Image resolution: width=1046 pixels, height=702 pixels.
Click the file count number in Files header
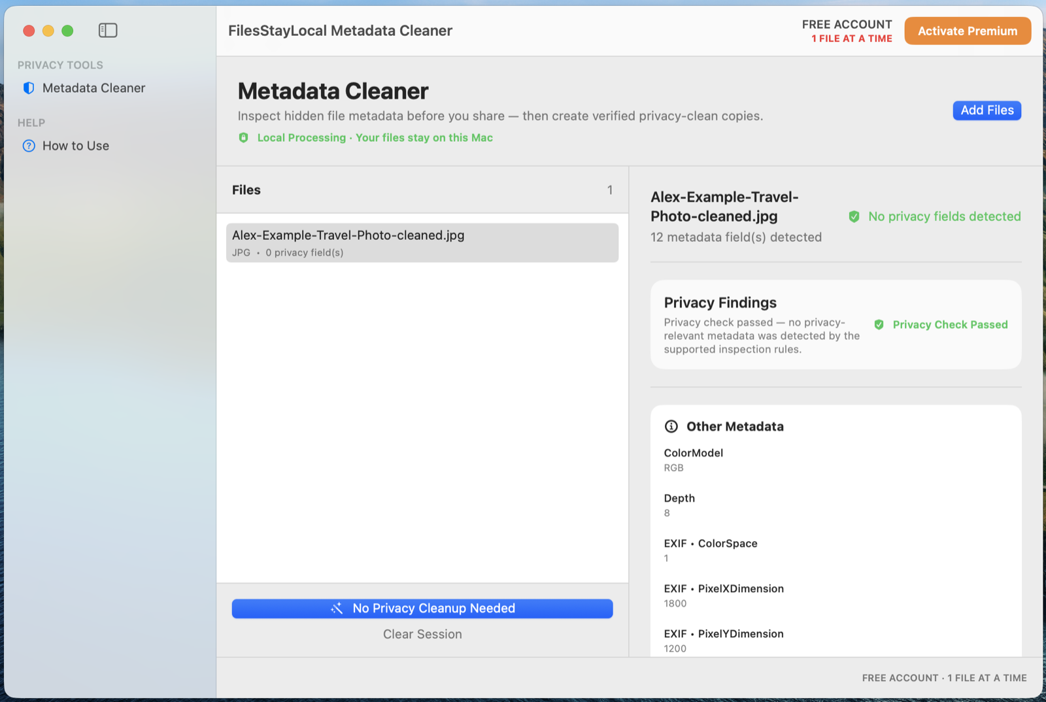click(610, 190)
